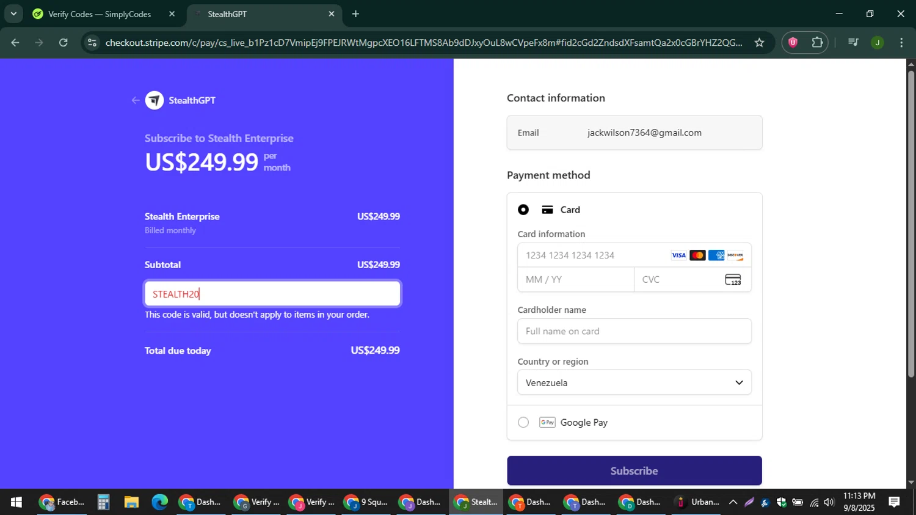Image resolution: width=916 pixels, height=515 pixels.
Task: Reload the checkout page
Action: pyautogui.click(x=64, y=42)
